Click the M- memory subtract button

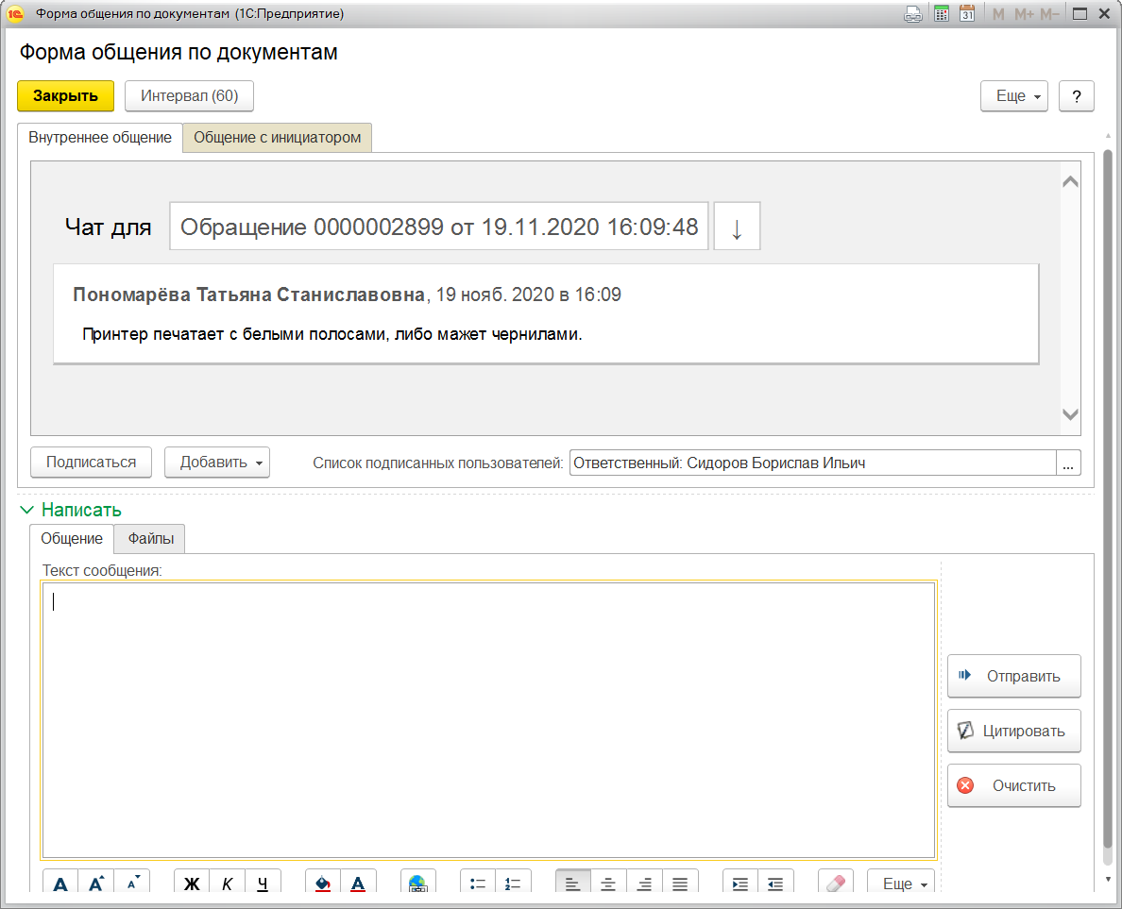coord(1049,13)
